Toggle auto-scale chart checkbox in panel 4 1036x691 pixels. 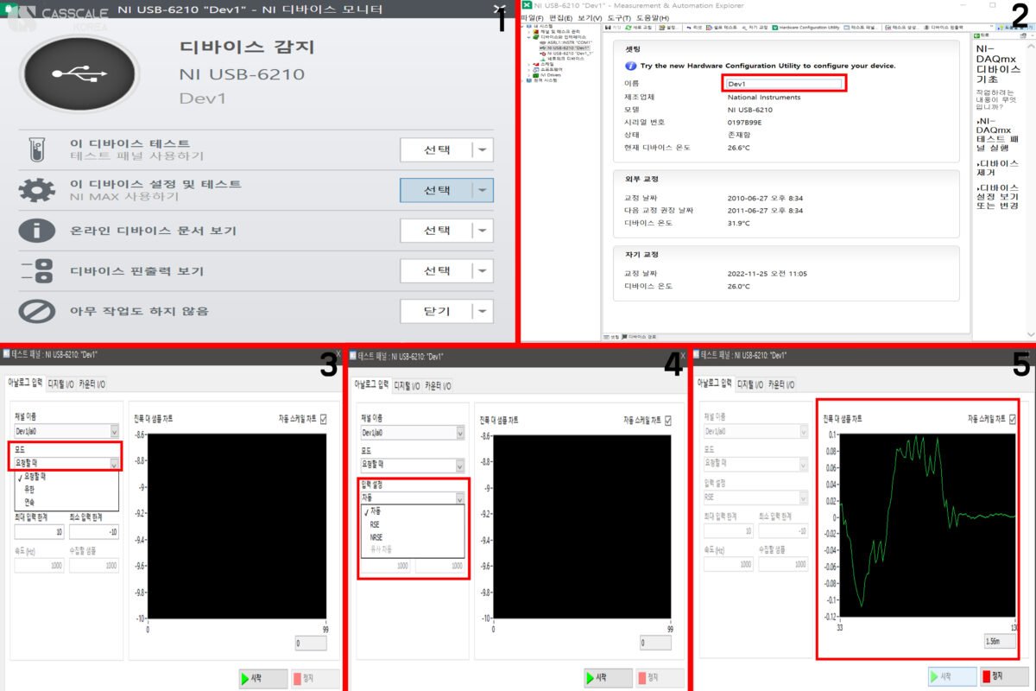(669, 421)
